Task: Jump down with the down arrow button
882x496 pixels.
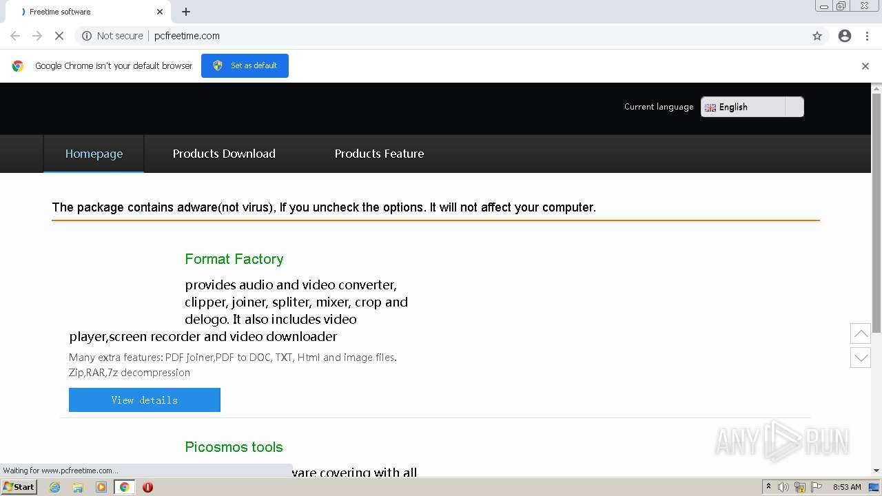Action: 861,358
